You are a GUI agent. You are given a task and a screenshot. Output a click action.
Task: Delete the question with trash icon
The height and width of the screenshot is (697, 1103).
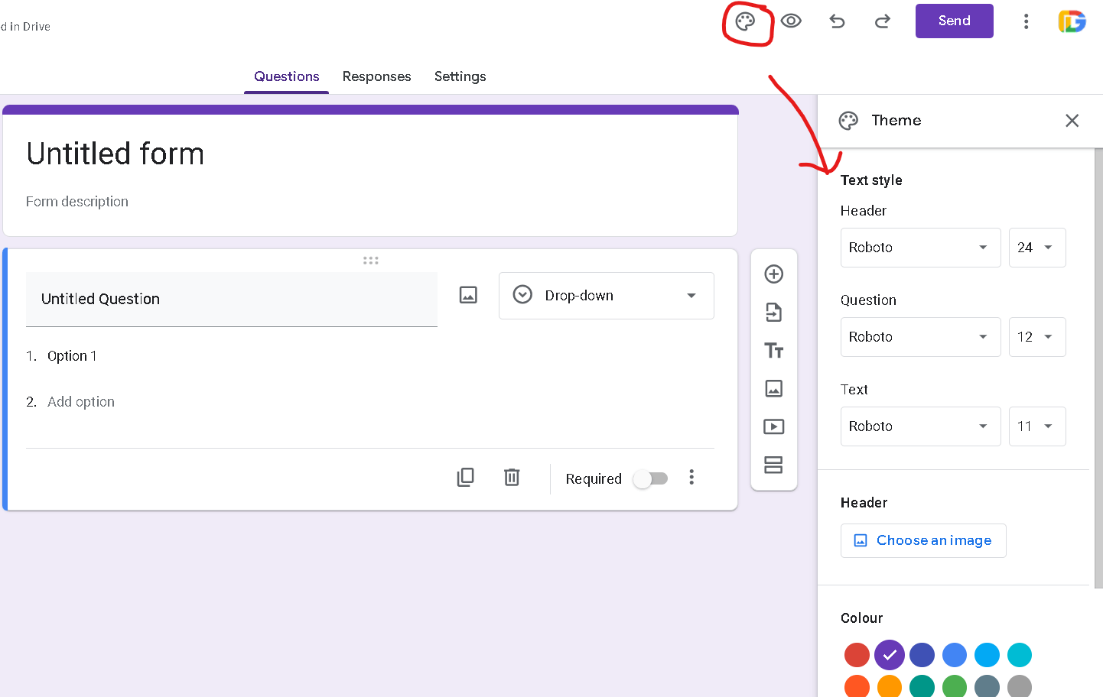(512, 478)
